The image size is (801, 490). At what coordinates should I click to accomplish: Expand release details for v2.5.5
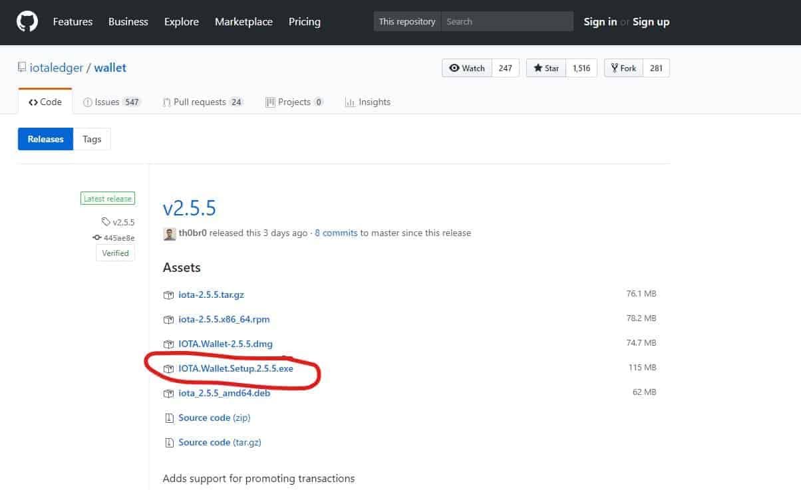point(189,207)
